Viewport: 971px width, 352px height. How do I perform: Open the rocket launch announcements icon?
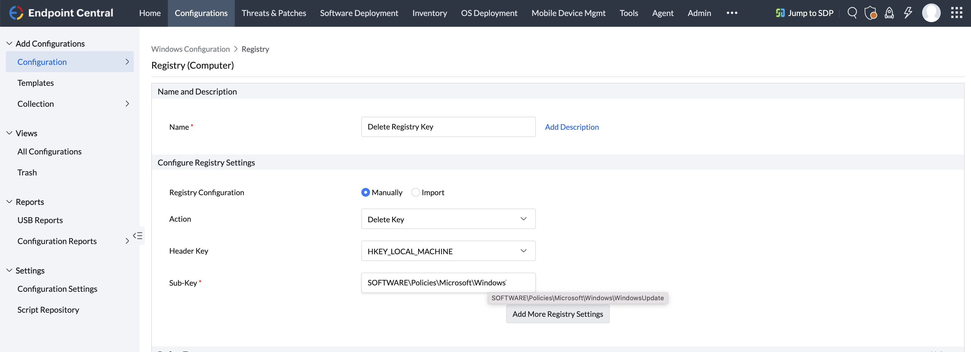(x=889, y=13)
